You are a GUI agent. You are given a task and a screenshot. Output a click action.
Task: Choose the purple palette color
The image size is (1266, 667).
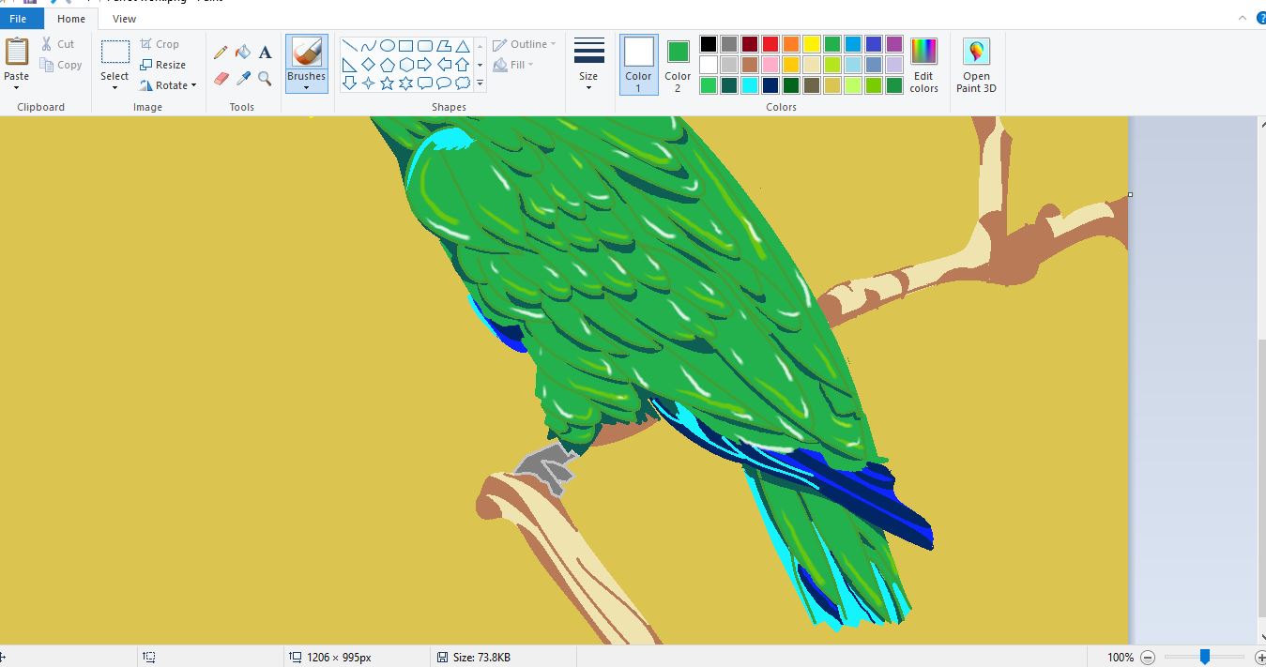click(894, 44)
